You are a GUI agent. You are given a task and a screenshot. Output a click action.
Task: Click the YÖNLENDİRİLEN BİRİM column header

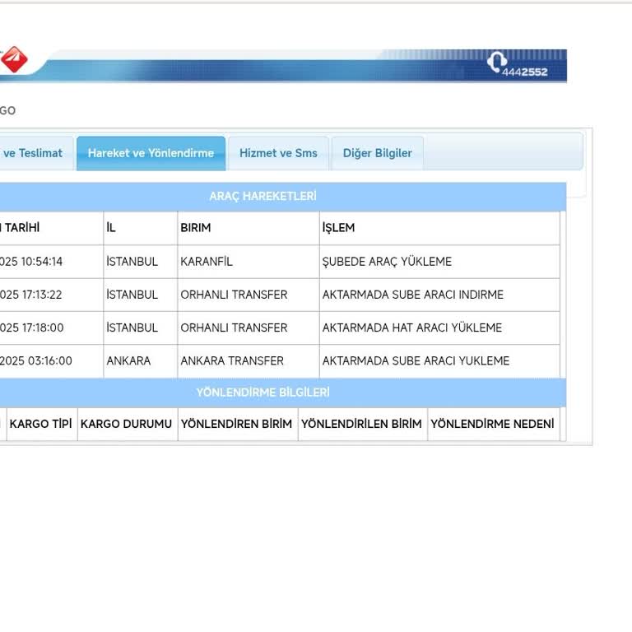(361, 424)
